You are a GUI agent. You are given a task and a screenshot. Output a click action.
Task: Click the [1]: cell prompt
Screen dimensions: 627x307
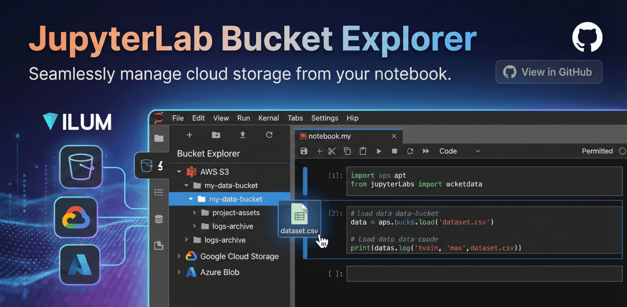click(x=336, y=175)
